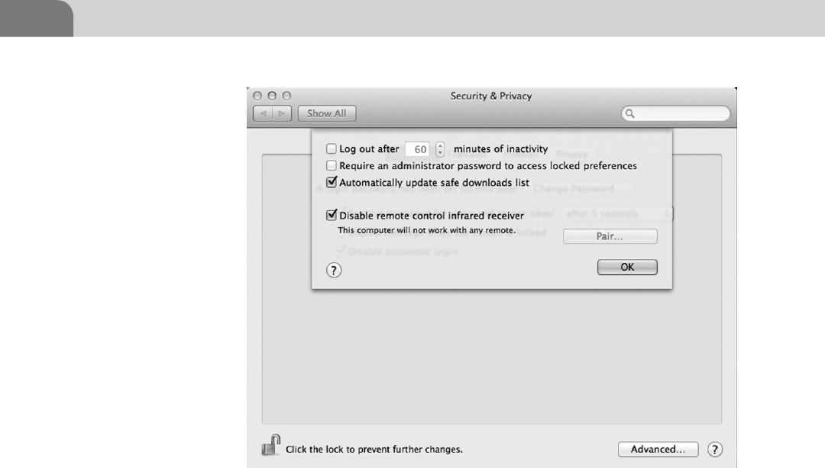Click the Show All button

point(327,113)
